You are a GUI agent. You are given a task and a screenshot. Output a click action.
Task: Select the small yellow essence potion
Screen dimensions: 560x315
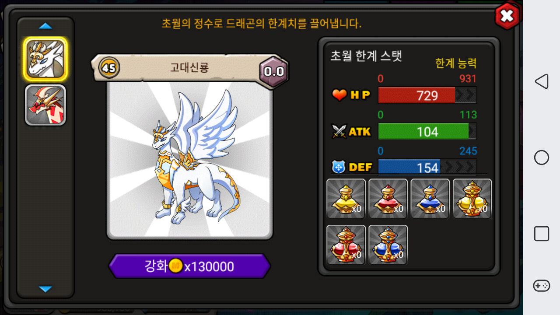coord(346,199)
